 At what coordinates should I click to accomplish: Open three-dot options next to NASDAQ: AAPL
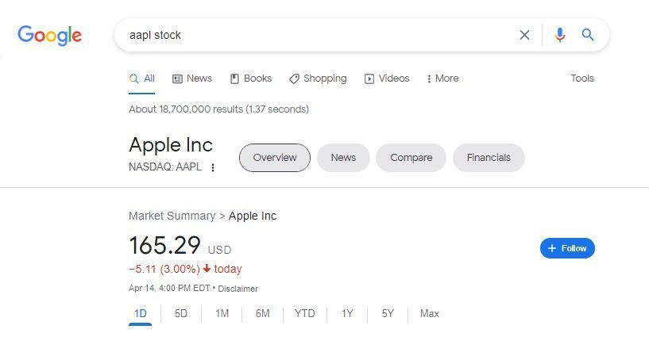point(213,167)
